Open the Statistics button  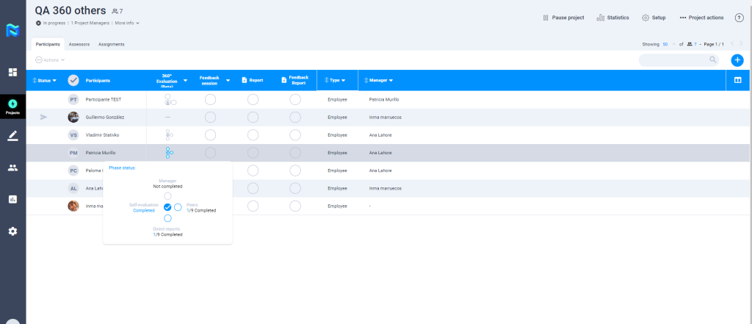tap(612, 18)
